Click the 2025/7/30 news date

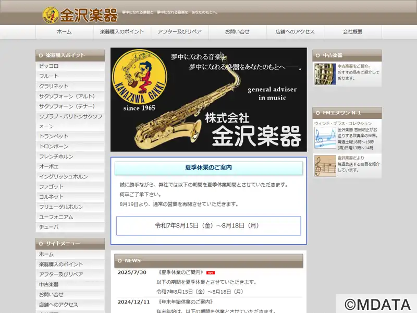132,272
